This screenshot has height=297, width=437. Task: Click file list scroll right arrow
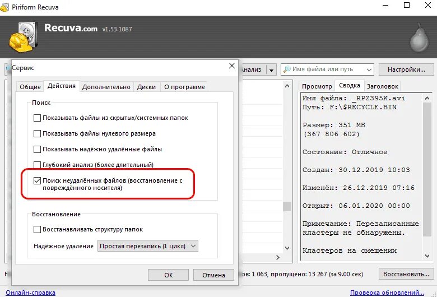point(277,257)
